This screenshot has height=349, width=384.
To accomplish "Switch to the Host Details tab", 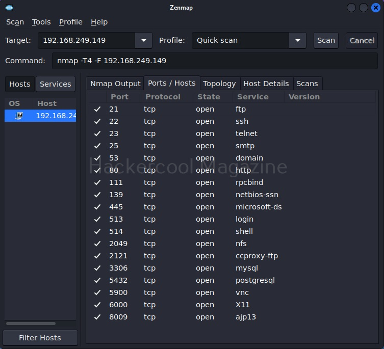I will (x=266, y=84).
